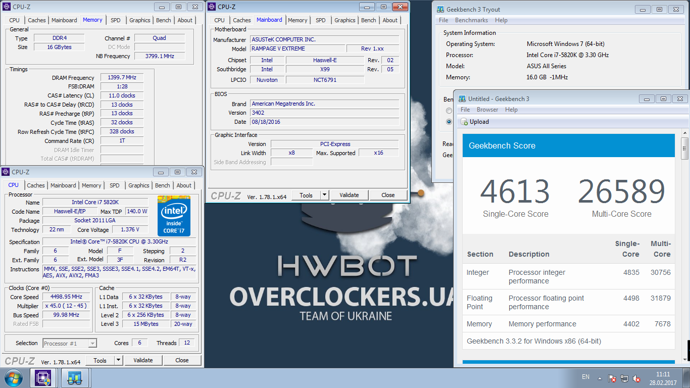Image resolution: width=690 pixels, height=388 pixels.
Task: Click the Integer single-core value 4835
Action: point(631,272)
